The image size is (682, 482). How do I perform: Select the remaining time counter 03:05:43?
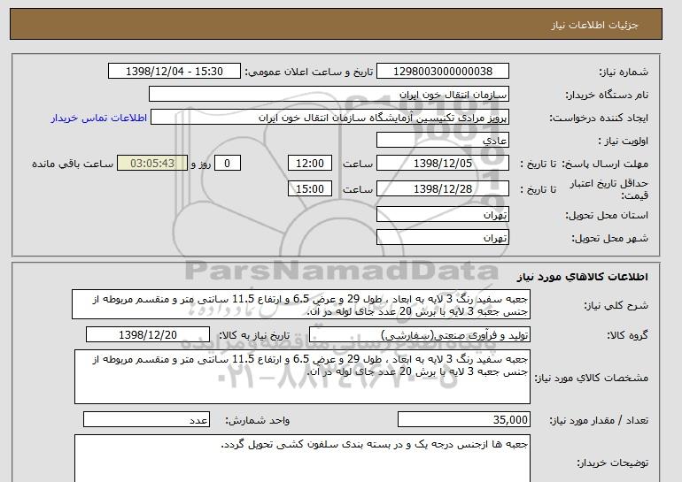coord(152,164)
